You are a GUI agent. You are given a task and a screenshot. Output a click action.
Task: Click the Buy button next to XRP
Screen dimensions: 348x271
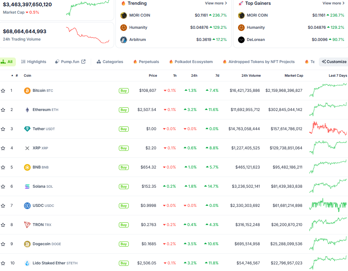click(x=124, y=148)
